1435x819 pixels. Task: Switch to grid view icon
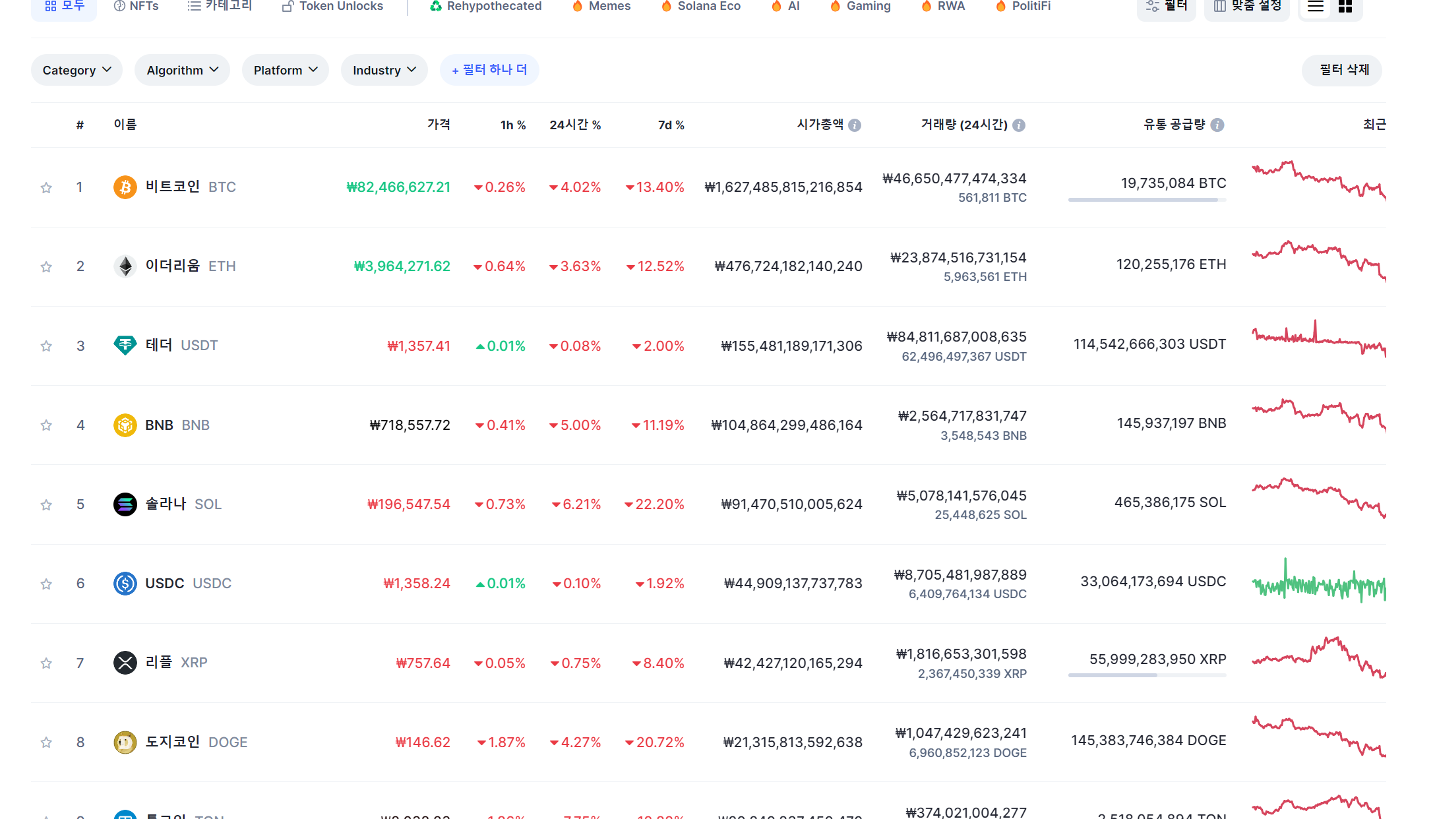pyautogui.click(x=1345, y=7)
